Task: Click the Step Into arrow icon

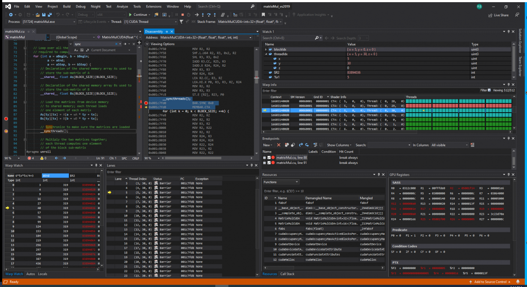Action: (203, 14)
